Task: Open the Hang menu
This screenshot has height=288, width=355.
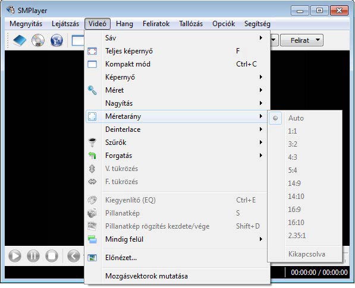Action: (x=124, y=24)
